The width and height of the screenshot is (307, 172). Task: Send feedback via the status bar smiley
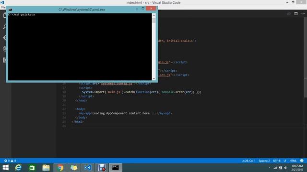302,161
